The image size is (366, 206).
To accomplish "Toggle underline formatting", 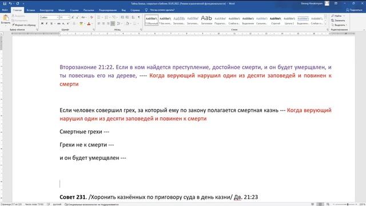I will [51, 23].
